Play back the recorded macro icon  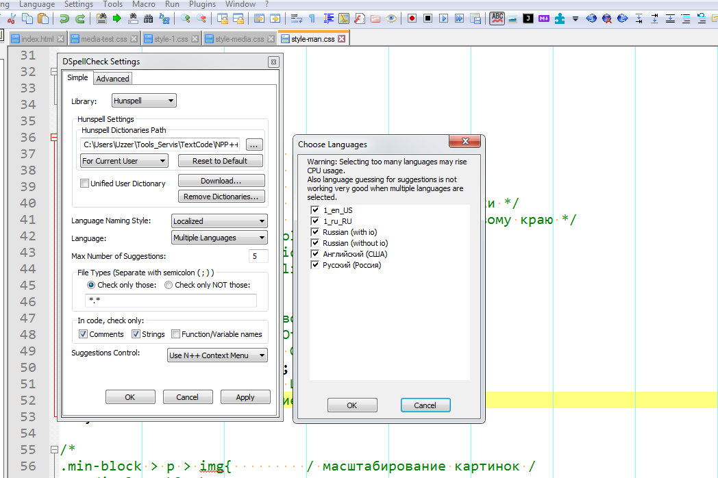click(443, 18)
